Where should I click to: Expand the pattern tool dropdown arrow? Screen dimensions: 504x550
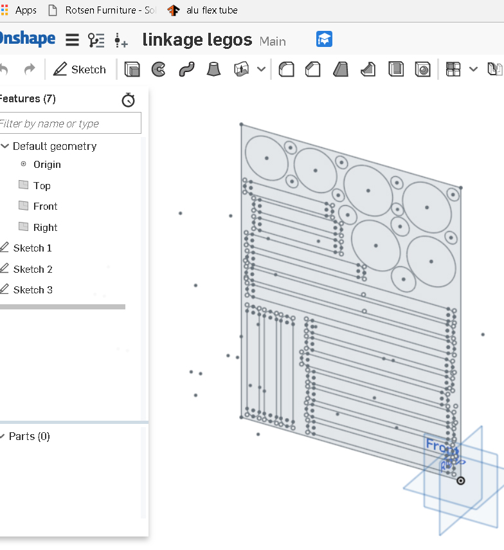(473, 69)
